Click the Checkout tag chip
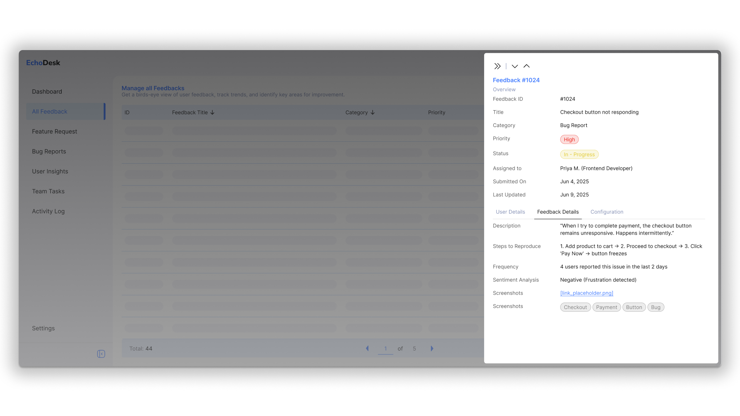740x416 pixels. 575,307
